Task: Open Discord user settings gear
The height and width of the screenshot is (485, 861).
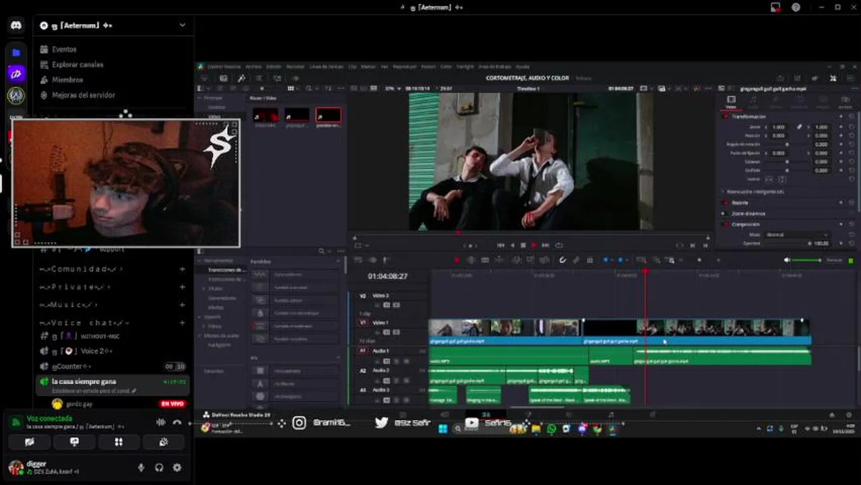Action: [x=177, y=467]
